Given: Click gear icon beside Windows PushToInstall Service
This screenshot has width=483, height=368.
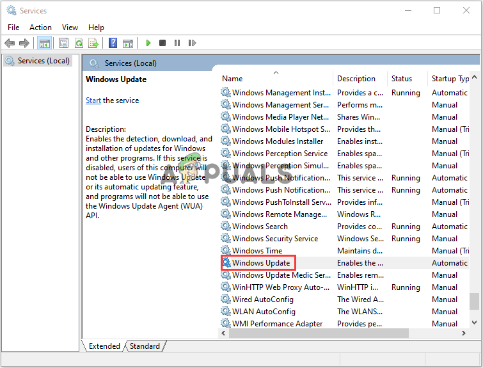Looking at the screenshot, I should click(x=226, y=202).
